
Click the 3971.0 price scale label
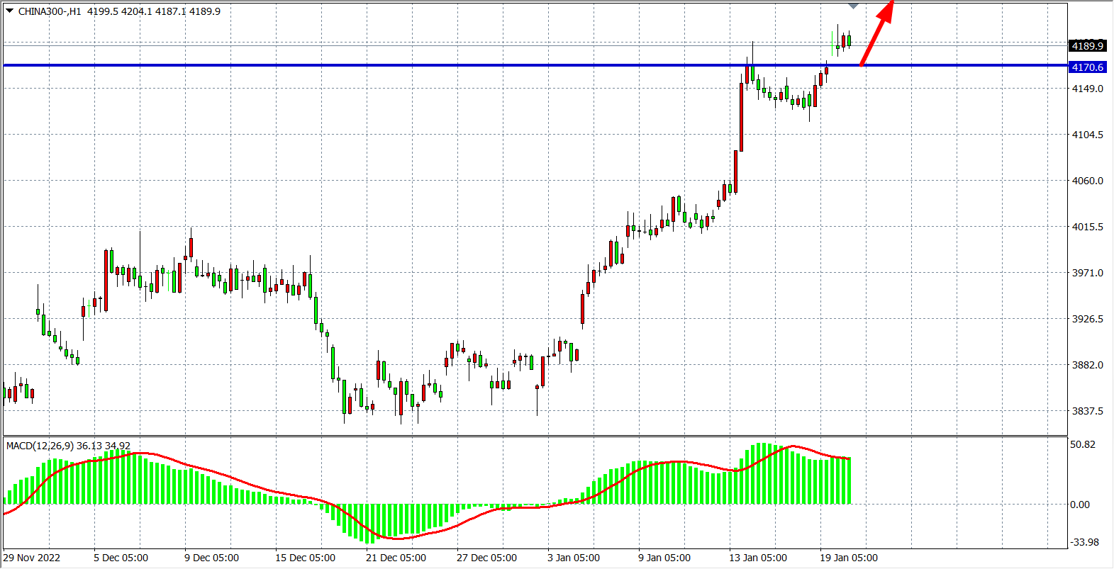point(1087,273)
